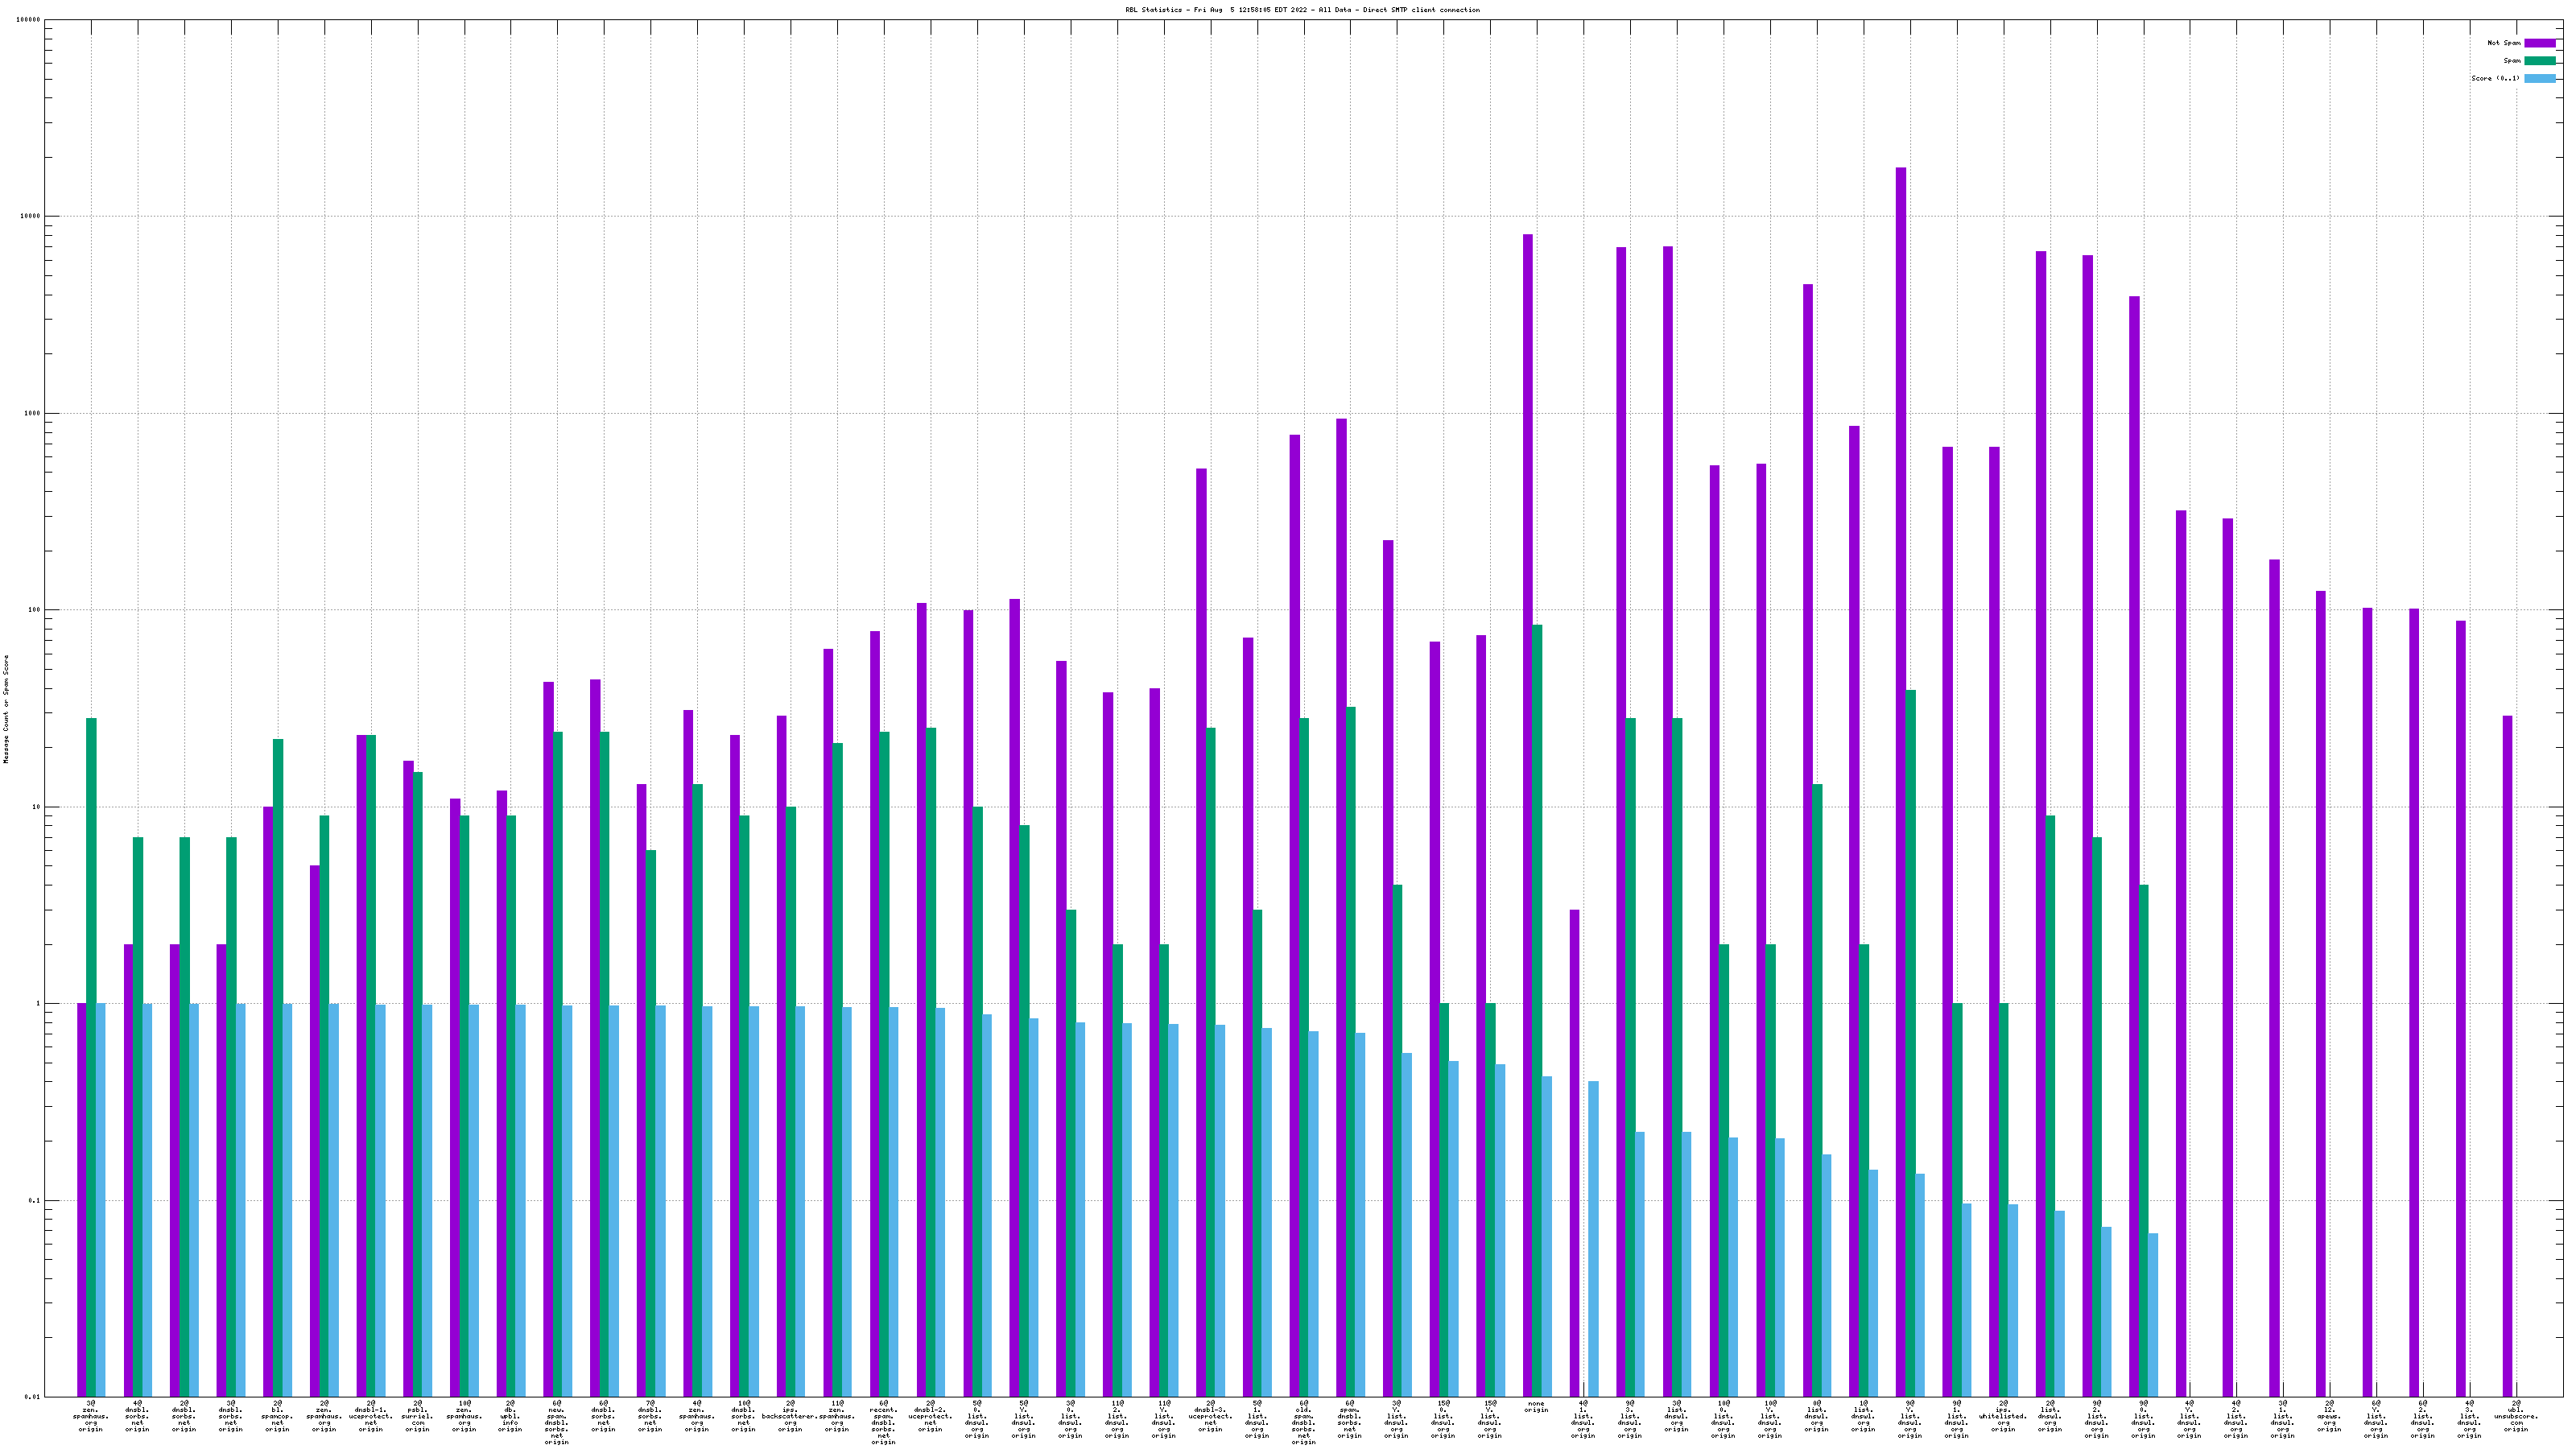Screen dimensions: 2576x1449
Task: Click the blue Score (0..1) legend swatch
Action: coord(2539,78)
